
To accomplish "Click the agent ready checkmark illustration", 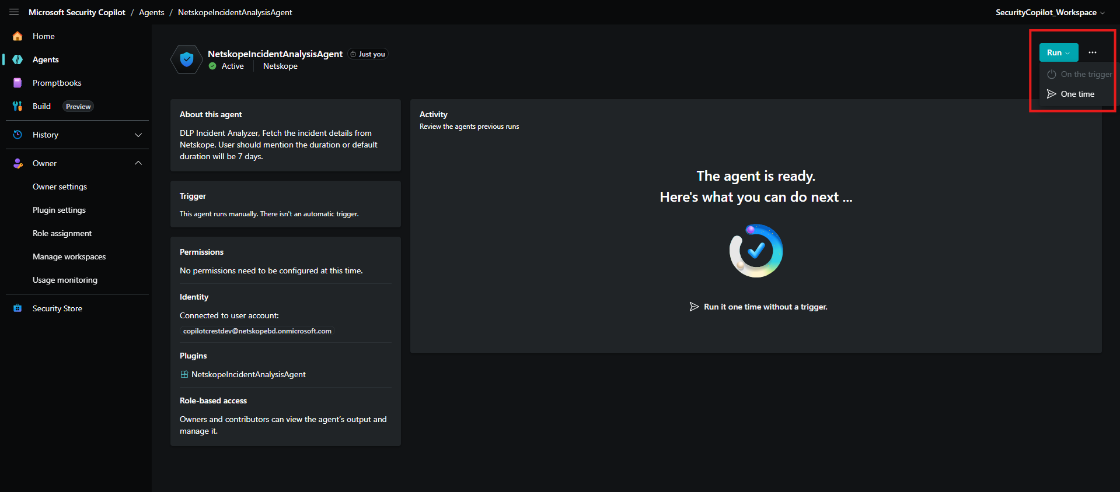I will 756,251.
